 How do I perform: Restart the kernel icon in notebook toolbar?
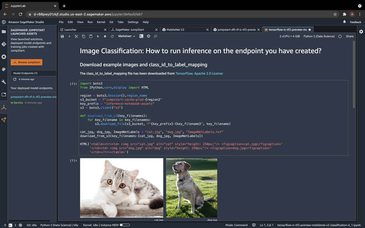pyautogui.click(x=112, y=36)
